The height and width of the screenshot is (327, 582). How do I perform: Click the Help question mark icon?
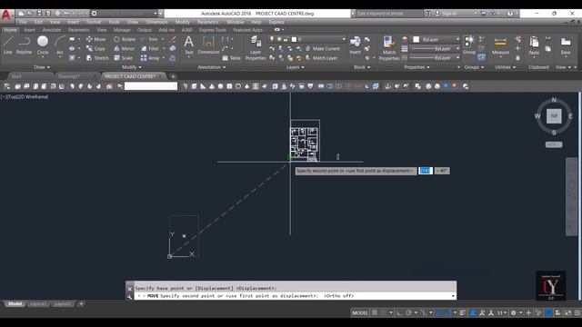(510, 14)
